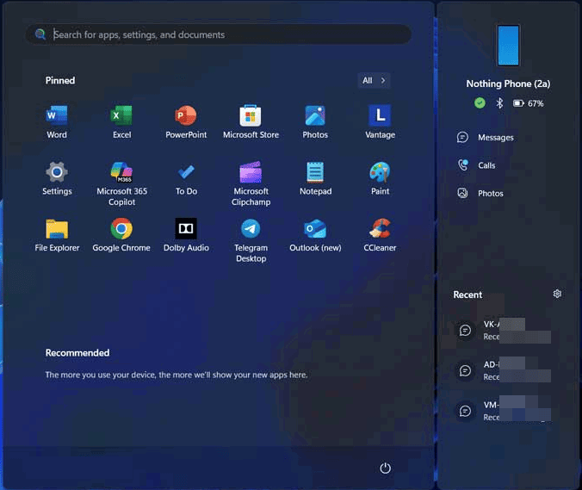Launch Google Chrome
The image size is (582, 490).
click(121, 235)
